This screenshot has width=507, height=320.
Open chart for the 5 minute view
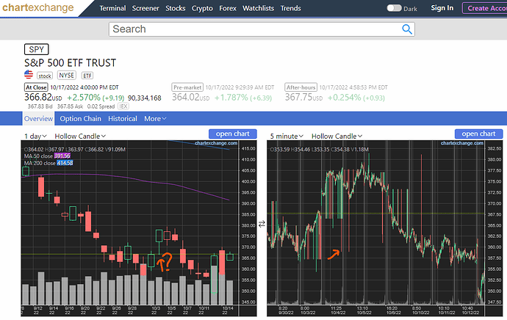point(478,134)
